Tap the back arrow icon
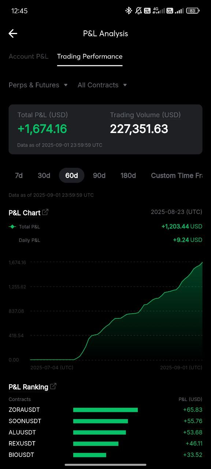 [13, 34]
